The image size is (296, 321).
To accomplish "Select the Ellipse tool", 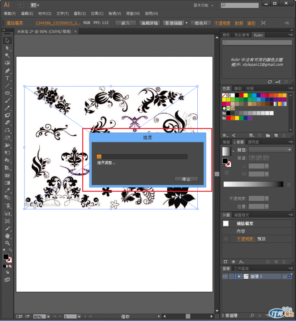I will (7, 93).
